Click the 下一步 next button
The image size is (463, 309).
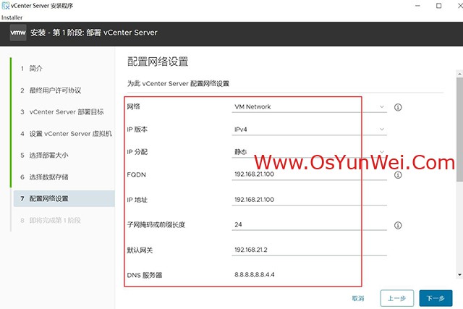pyautogui.click(x=436, y=298)
